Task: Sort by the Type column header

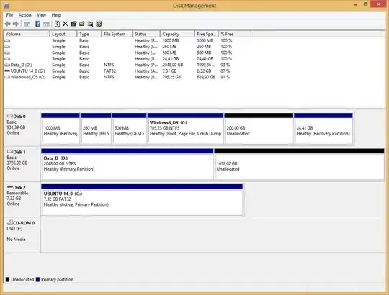Action: (89, 34)
